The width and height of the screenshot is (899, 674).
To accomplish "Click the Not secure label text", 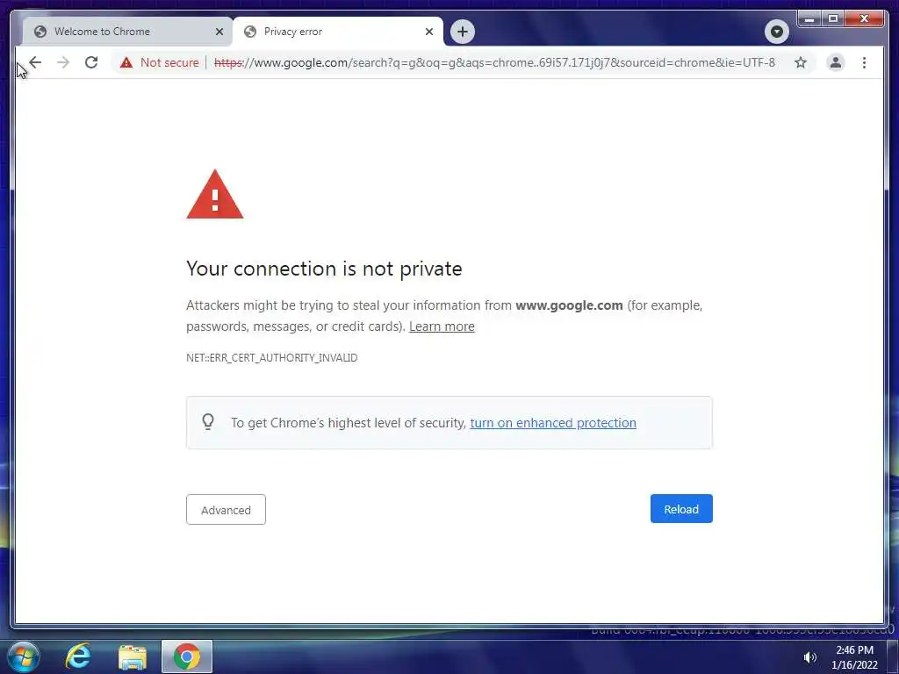I will [169, 62].
